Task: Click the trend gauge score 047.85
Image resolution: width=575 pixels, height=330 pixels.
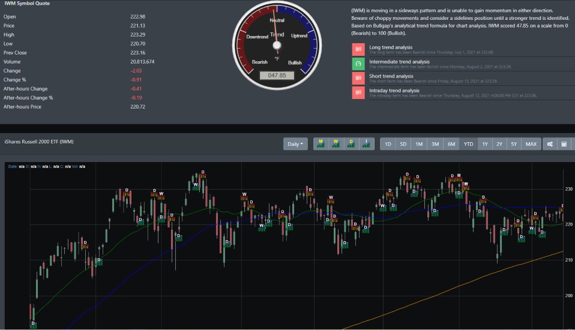Action: pos(277,75)
